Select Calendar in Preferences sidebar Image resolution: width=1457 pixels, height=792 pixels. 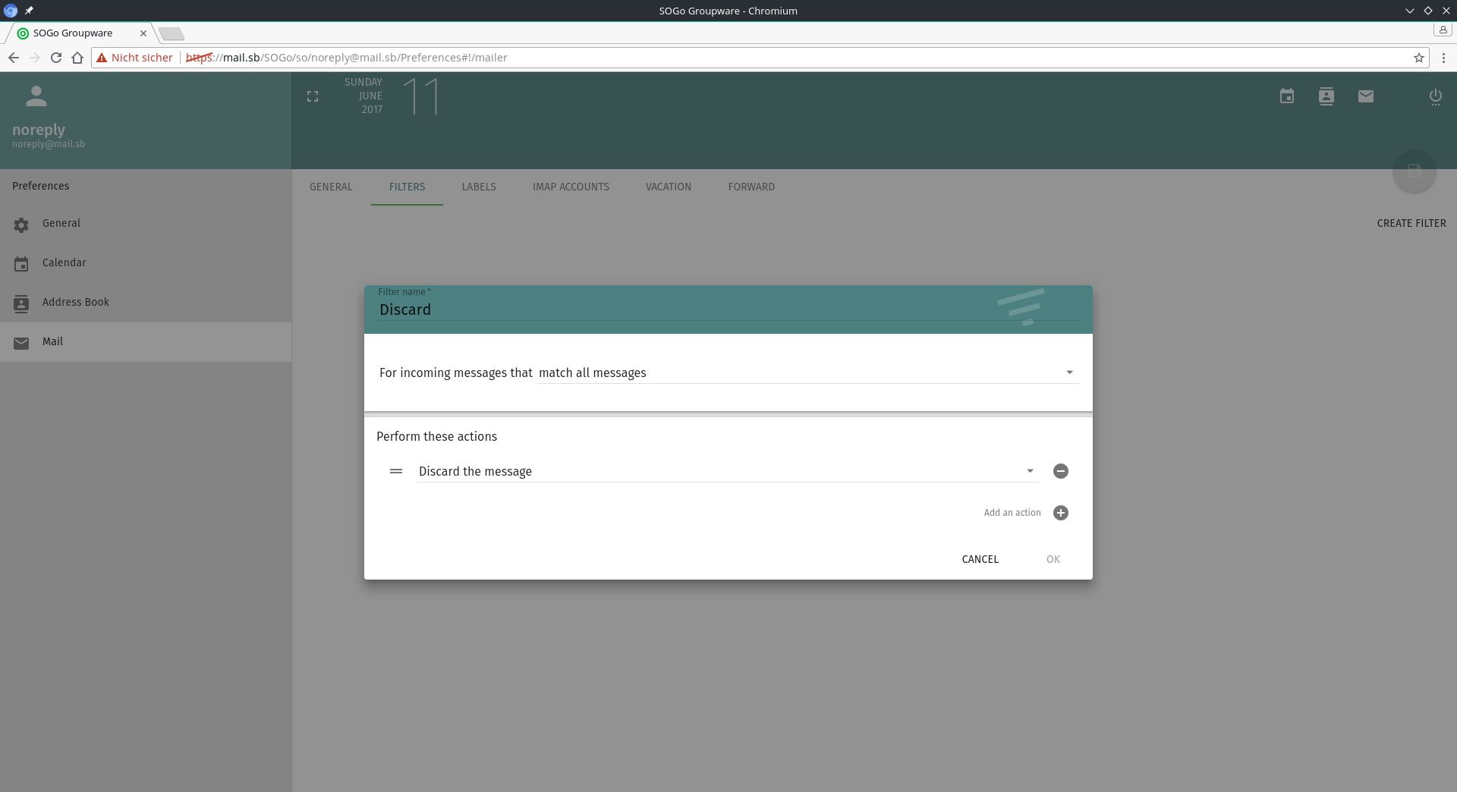[x=65, y=262]
